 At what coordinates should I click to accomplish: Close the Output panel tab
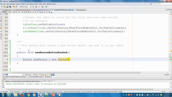click(x=7, y=79)
